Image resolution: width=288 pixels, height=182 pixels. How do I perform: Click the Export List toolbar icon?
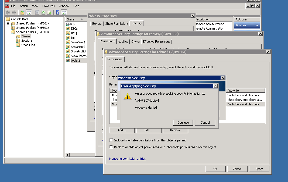tap(49, 12)
